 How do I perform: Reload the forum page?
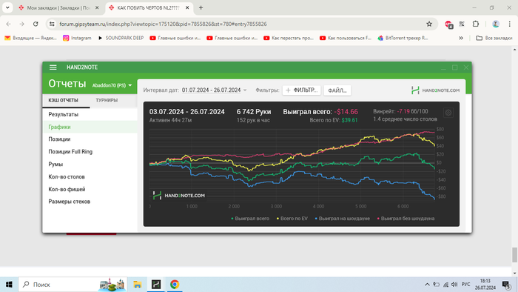point(36,24)
